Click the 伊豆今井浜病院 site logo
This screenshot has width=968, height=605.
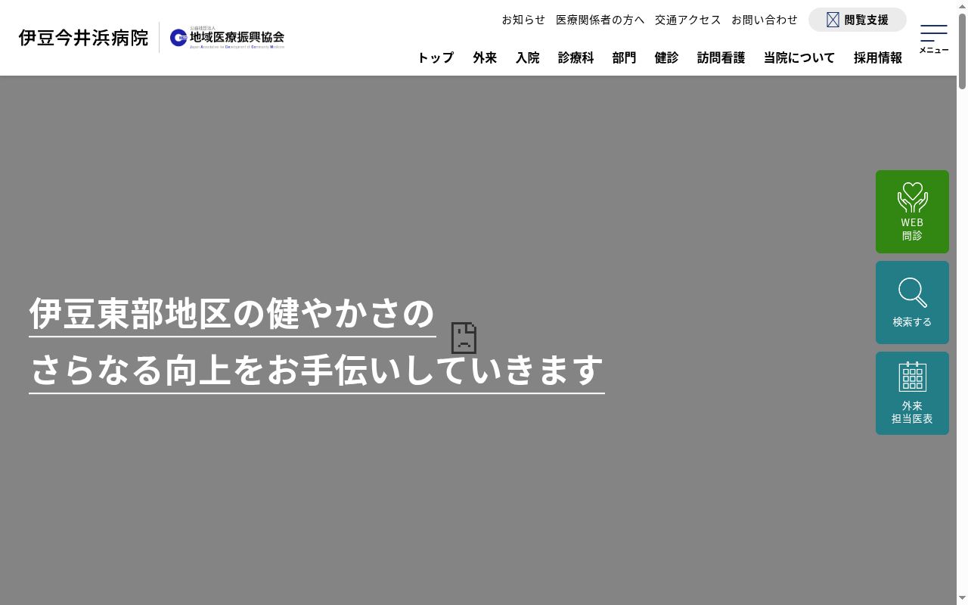pyautogui.click(x=83, y=38)
